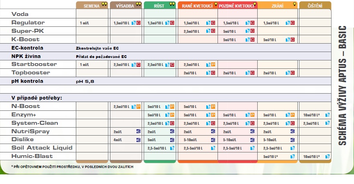Click the 'pH 5,8' value
The image size is (354, 184).
(85, 82)
